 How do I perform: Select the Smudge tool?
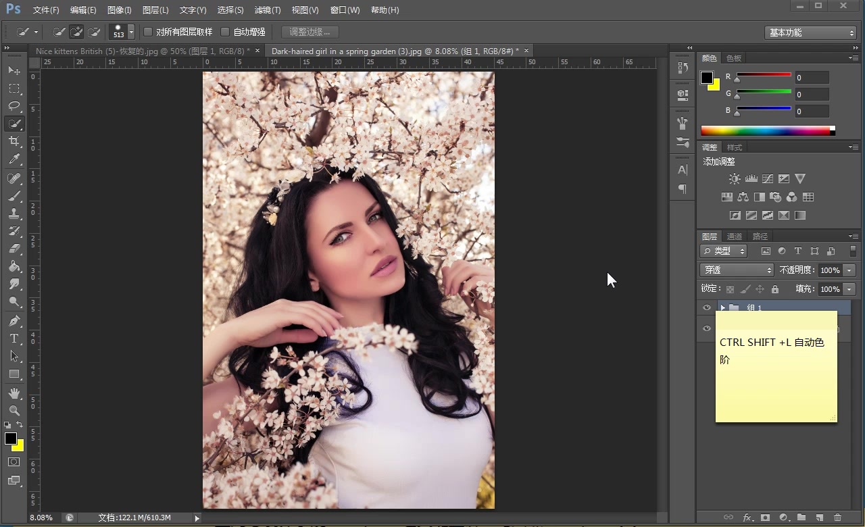click(14, 284)
